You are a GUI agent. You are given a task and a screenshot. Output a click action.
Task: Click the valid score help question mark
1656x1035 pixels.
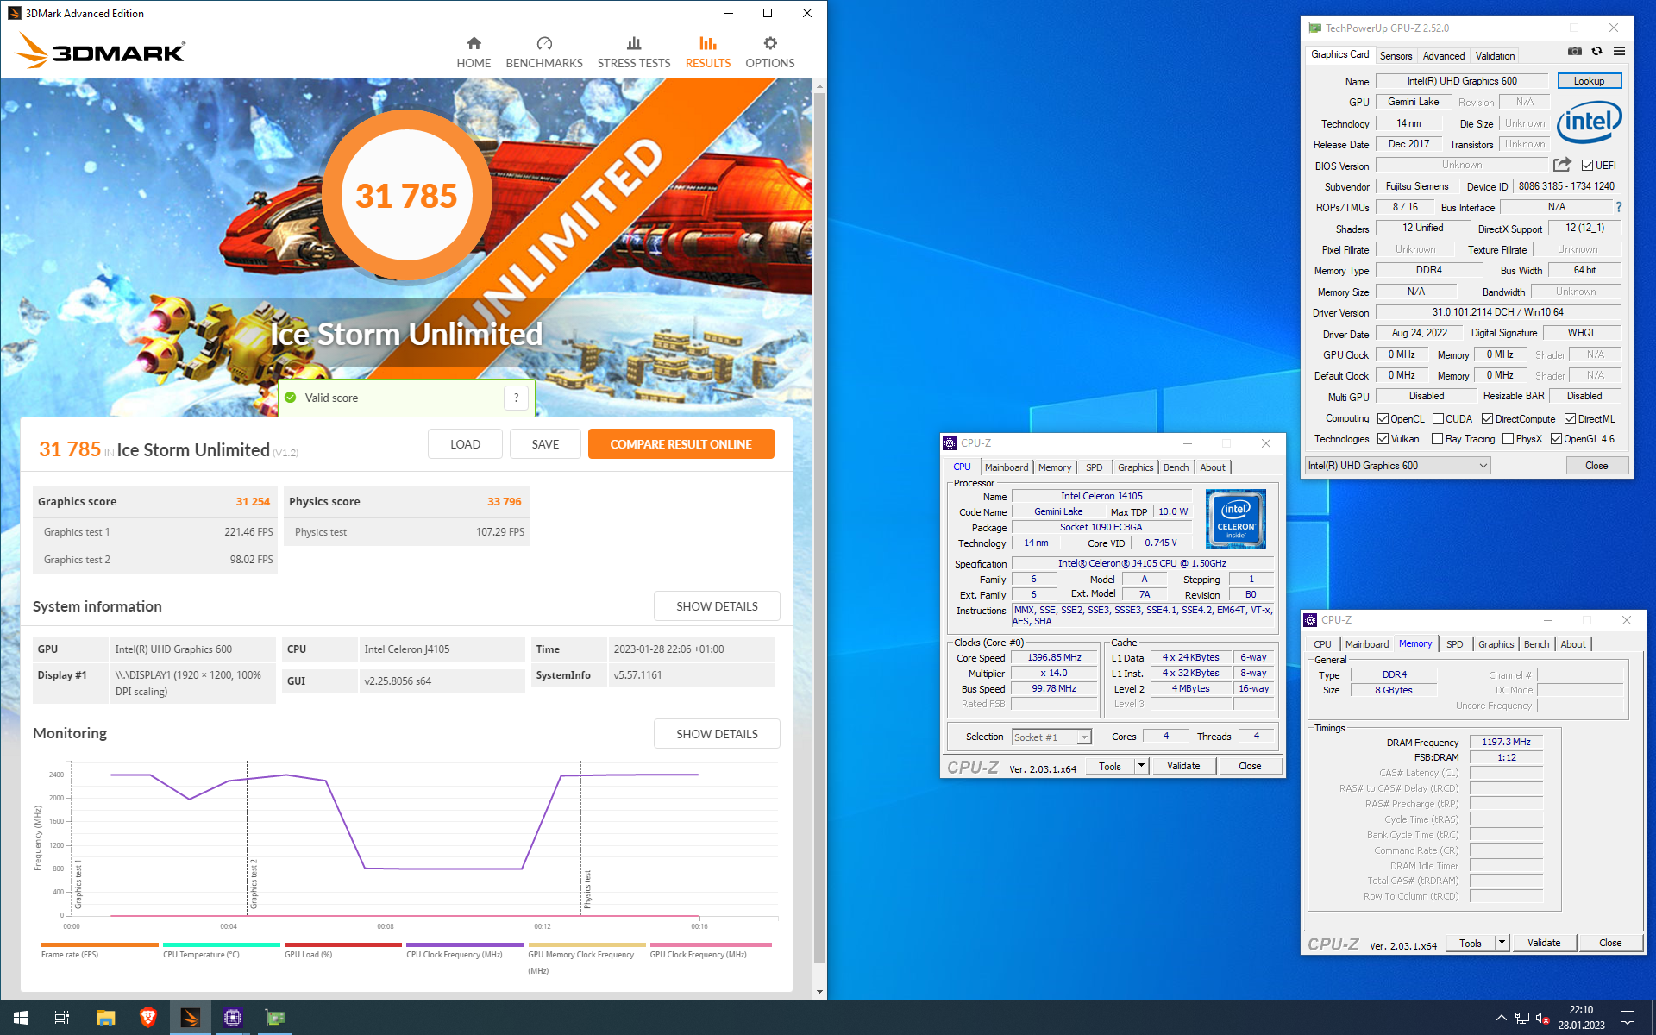516,398
